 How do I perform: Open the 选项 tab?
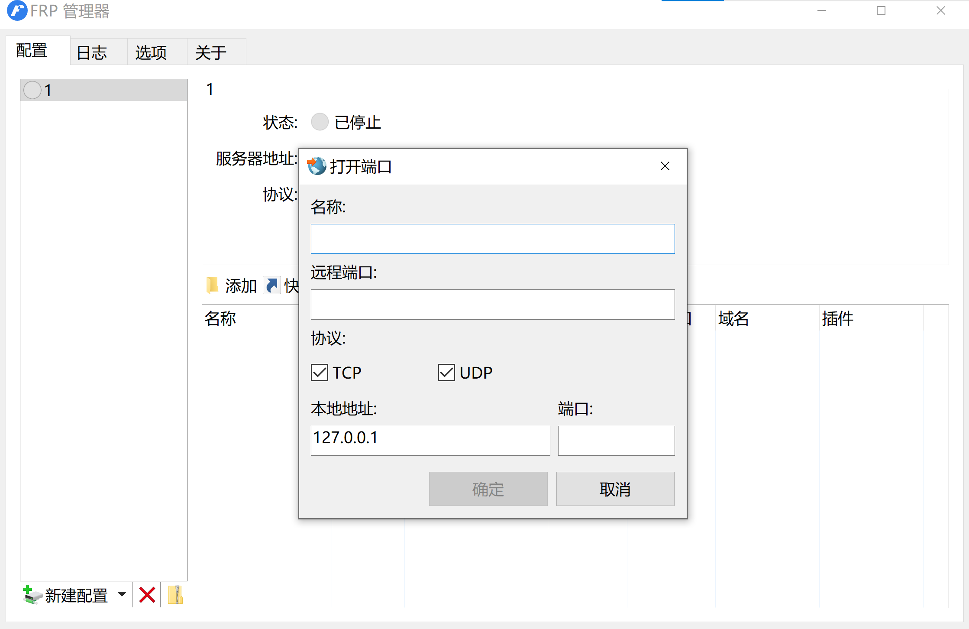pyautogui.click(x=151, y=52)
